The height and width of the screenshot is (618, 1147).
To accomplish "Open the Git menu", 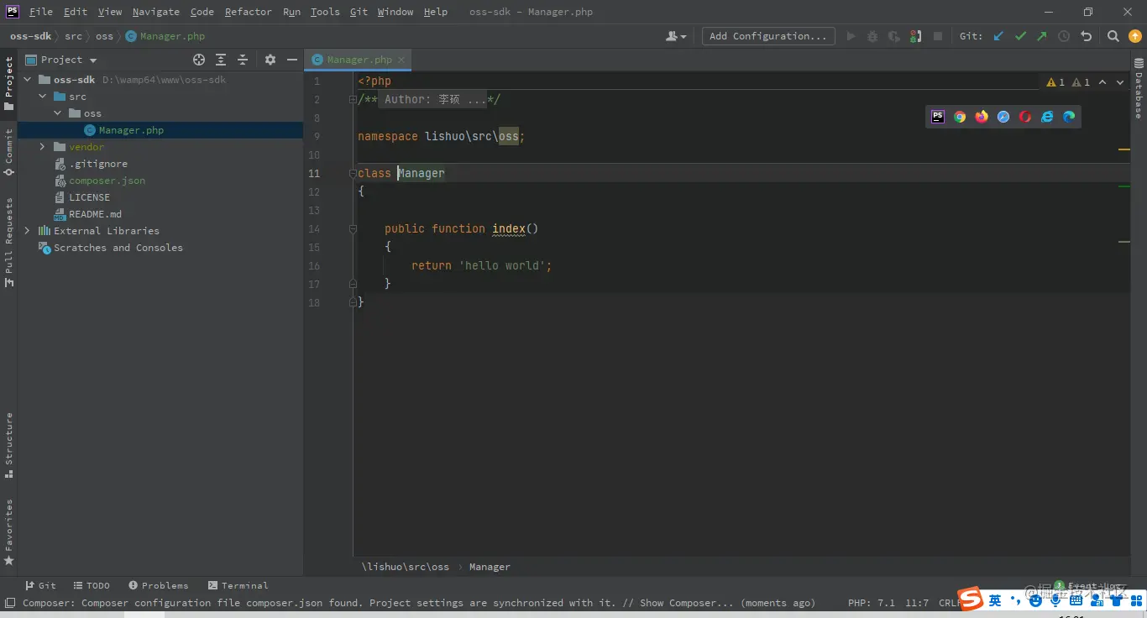I will (x=359, y=12).
